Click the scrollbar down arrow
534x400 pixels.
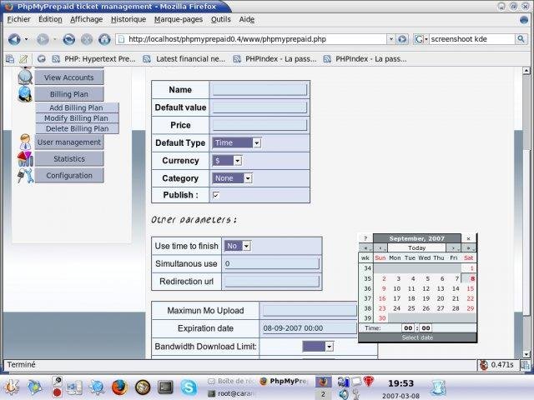(x=526, y=354)
